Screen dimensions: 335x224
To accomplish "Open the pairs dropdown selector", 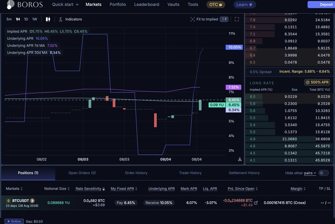I will click(x=310, y=173).
